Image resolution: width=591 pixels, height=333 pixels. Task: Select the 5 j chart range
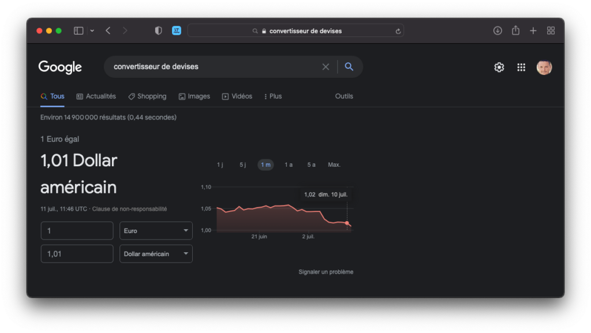[x=243, y=164]
